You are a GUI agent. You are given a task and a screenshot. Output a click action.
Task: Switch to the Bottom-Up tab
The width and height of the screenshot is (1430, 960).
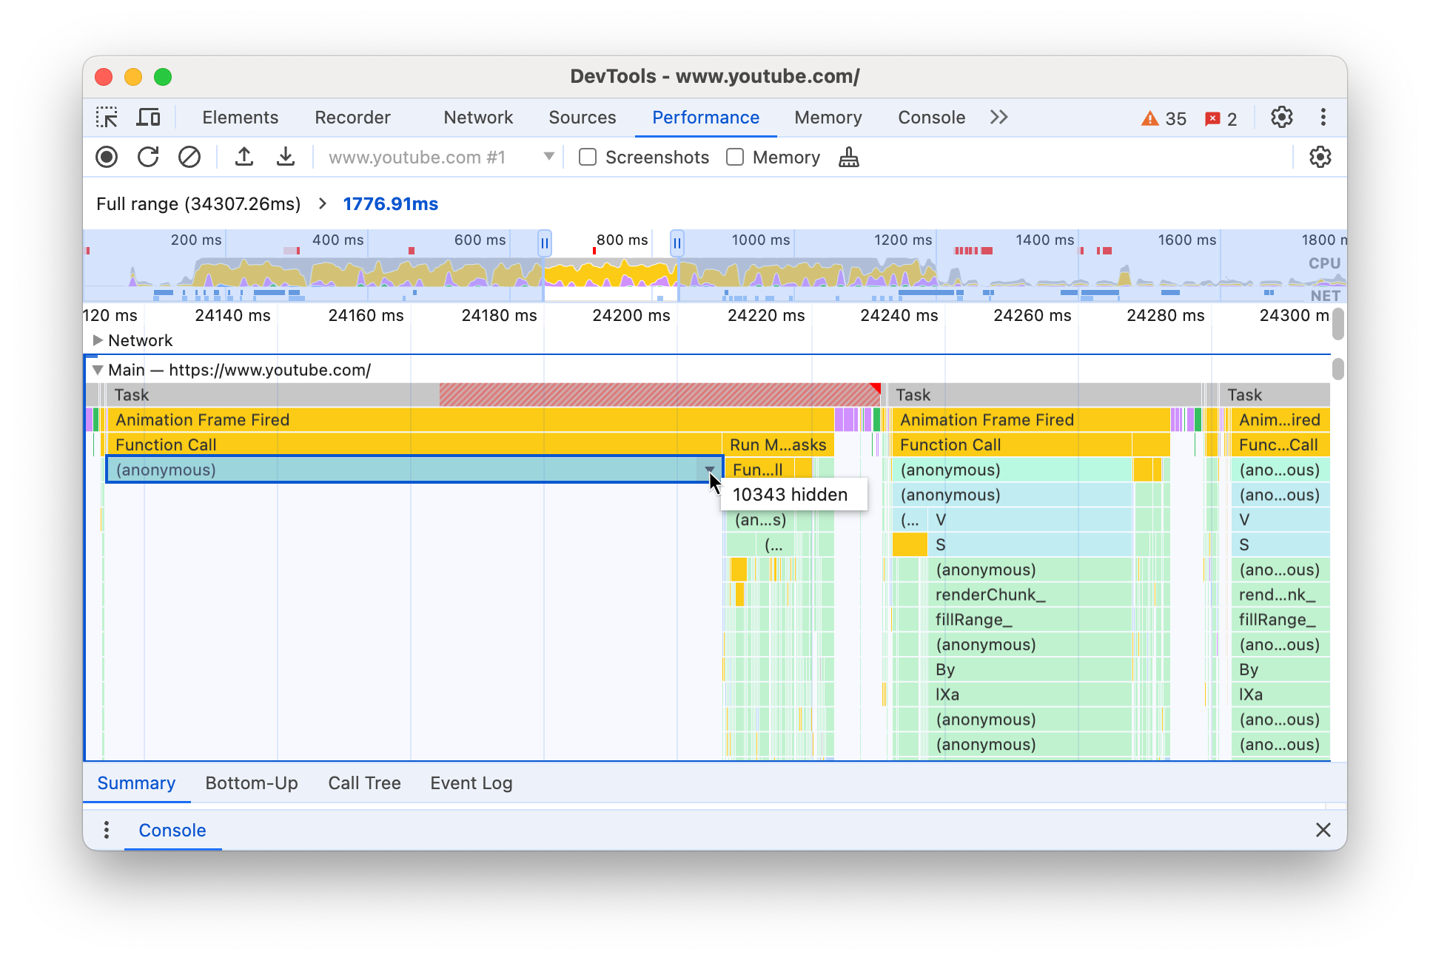tap(252, 783)
